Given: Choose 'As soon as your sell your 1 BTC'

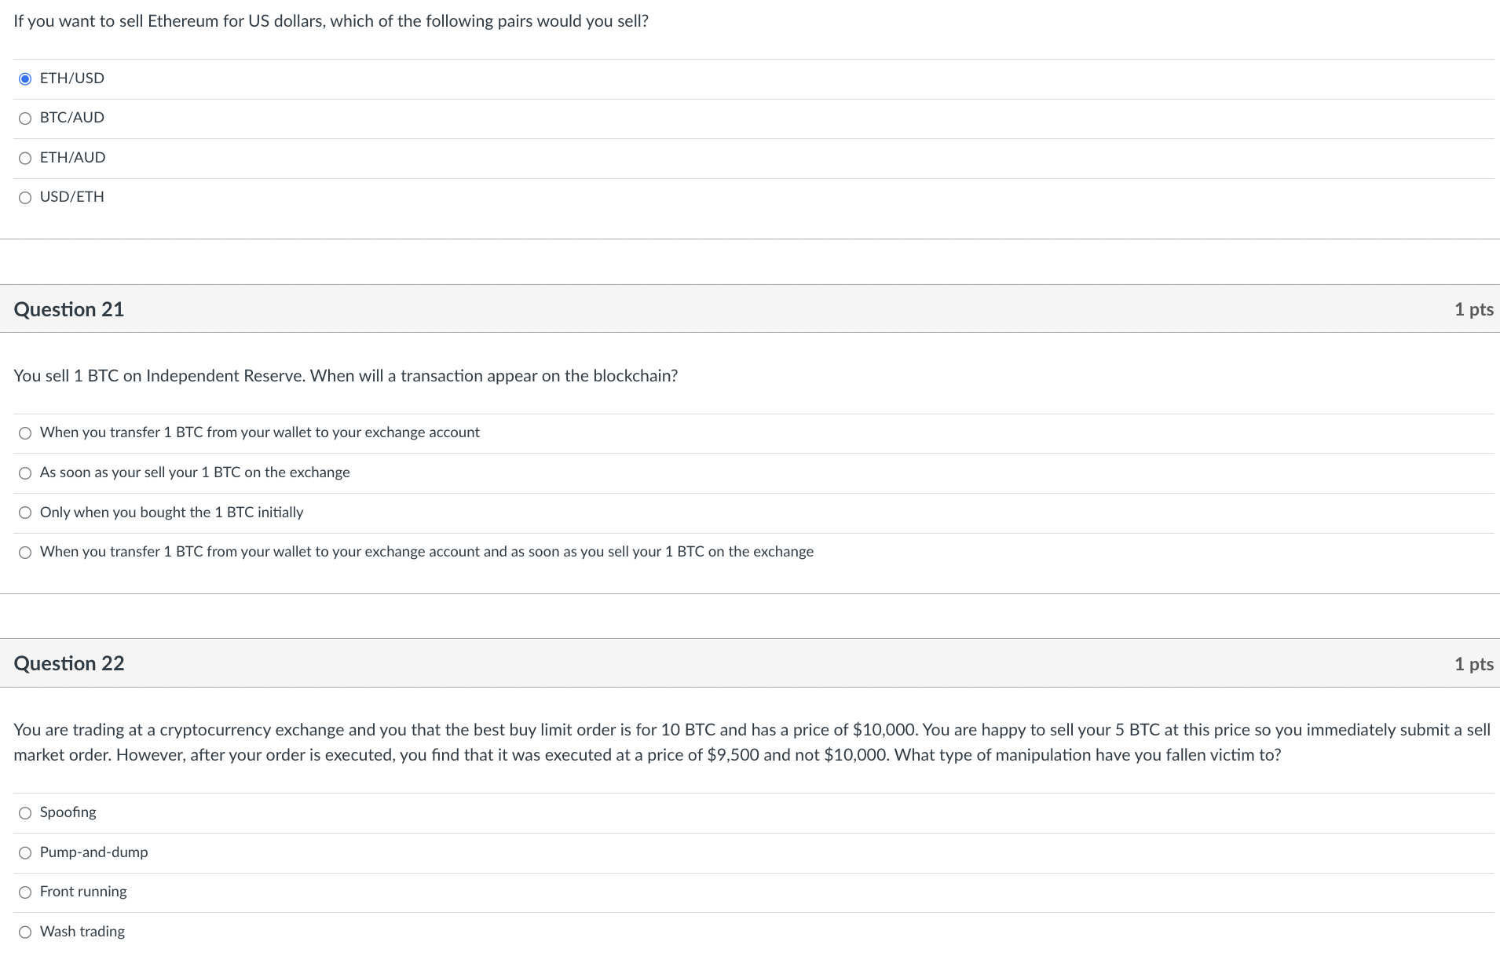Looking at the screenshot, I should pyautogui.click(x=25, y=473).
